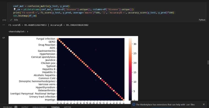Click the Paroymsal Positional Vertigo label
This screenshot has height=108, width=209.
pos(33,94)
